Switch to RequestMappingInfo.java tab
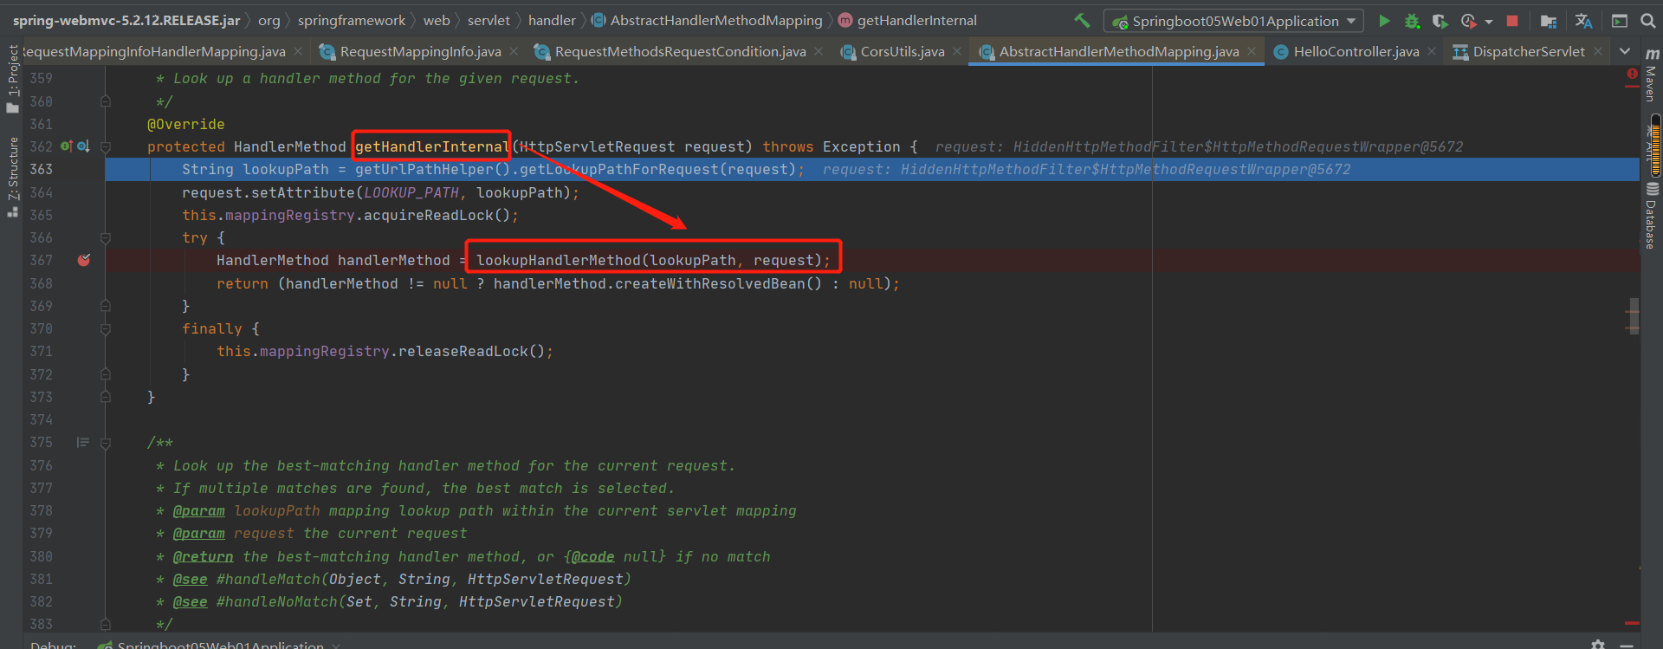The image size is (1663, 649). click(420, 52)
